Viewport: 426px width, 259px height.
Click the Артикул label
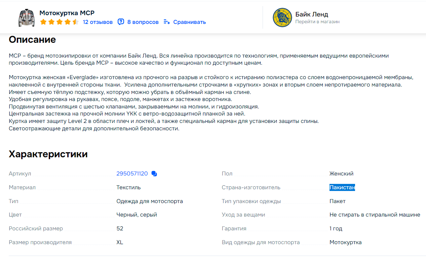20,174
